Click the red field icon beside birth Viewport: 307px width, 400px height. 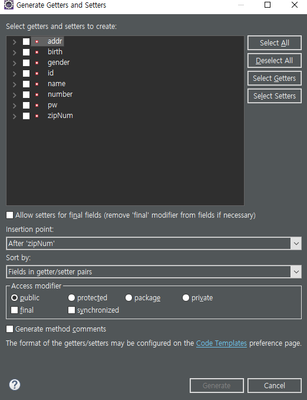pyautogui.click(x=37, y=52)
